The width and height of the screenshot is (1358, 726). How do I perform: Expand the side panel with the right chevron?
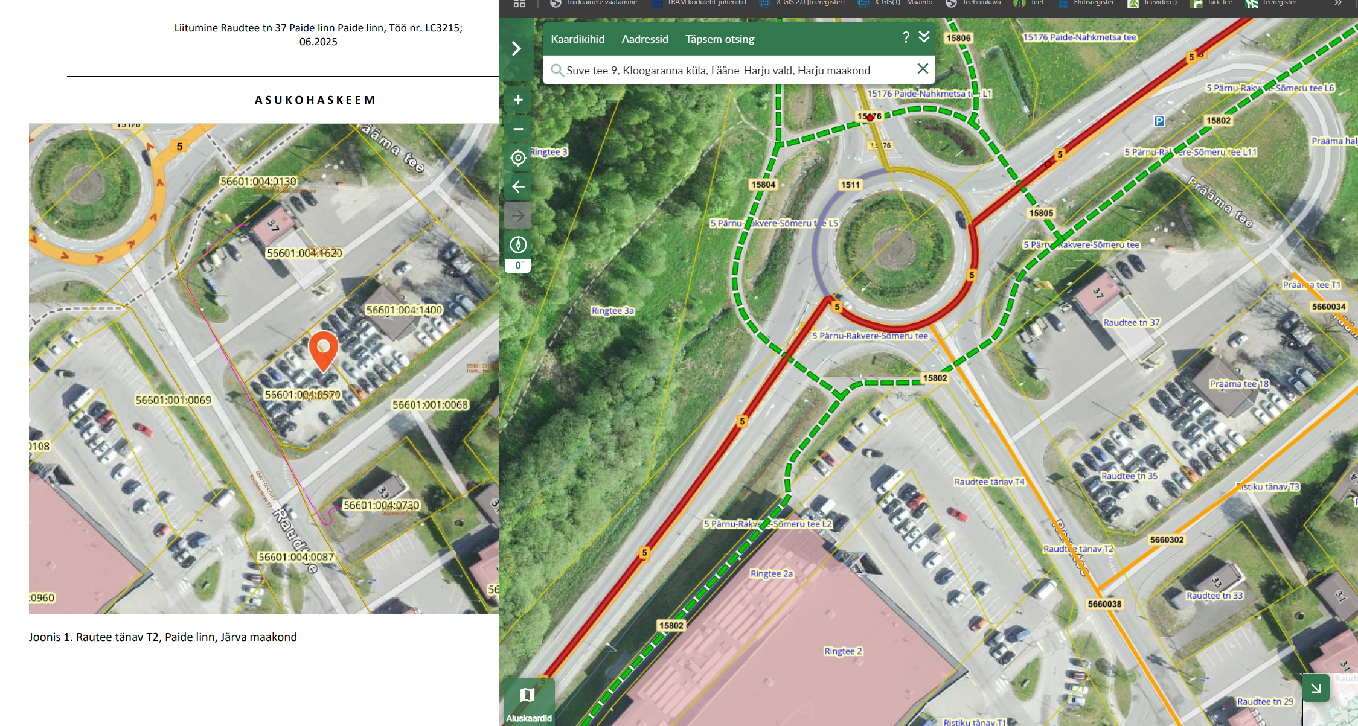pos(516,49)
